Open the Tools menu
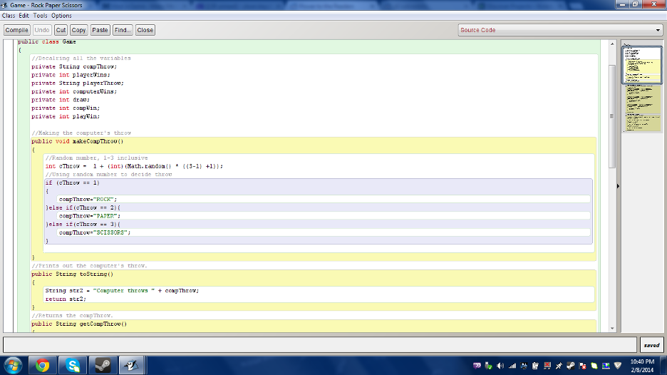 41,16
